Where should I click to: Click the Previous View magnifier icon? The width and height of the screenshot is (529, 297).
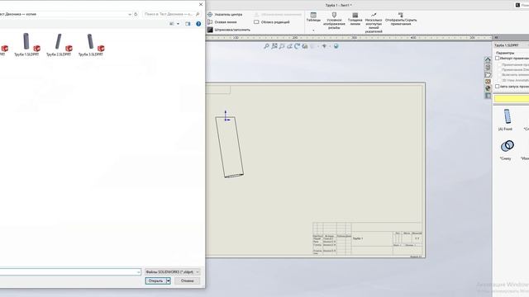point(282,46)
